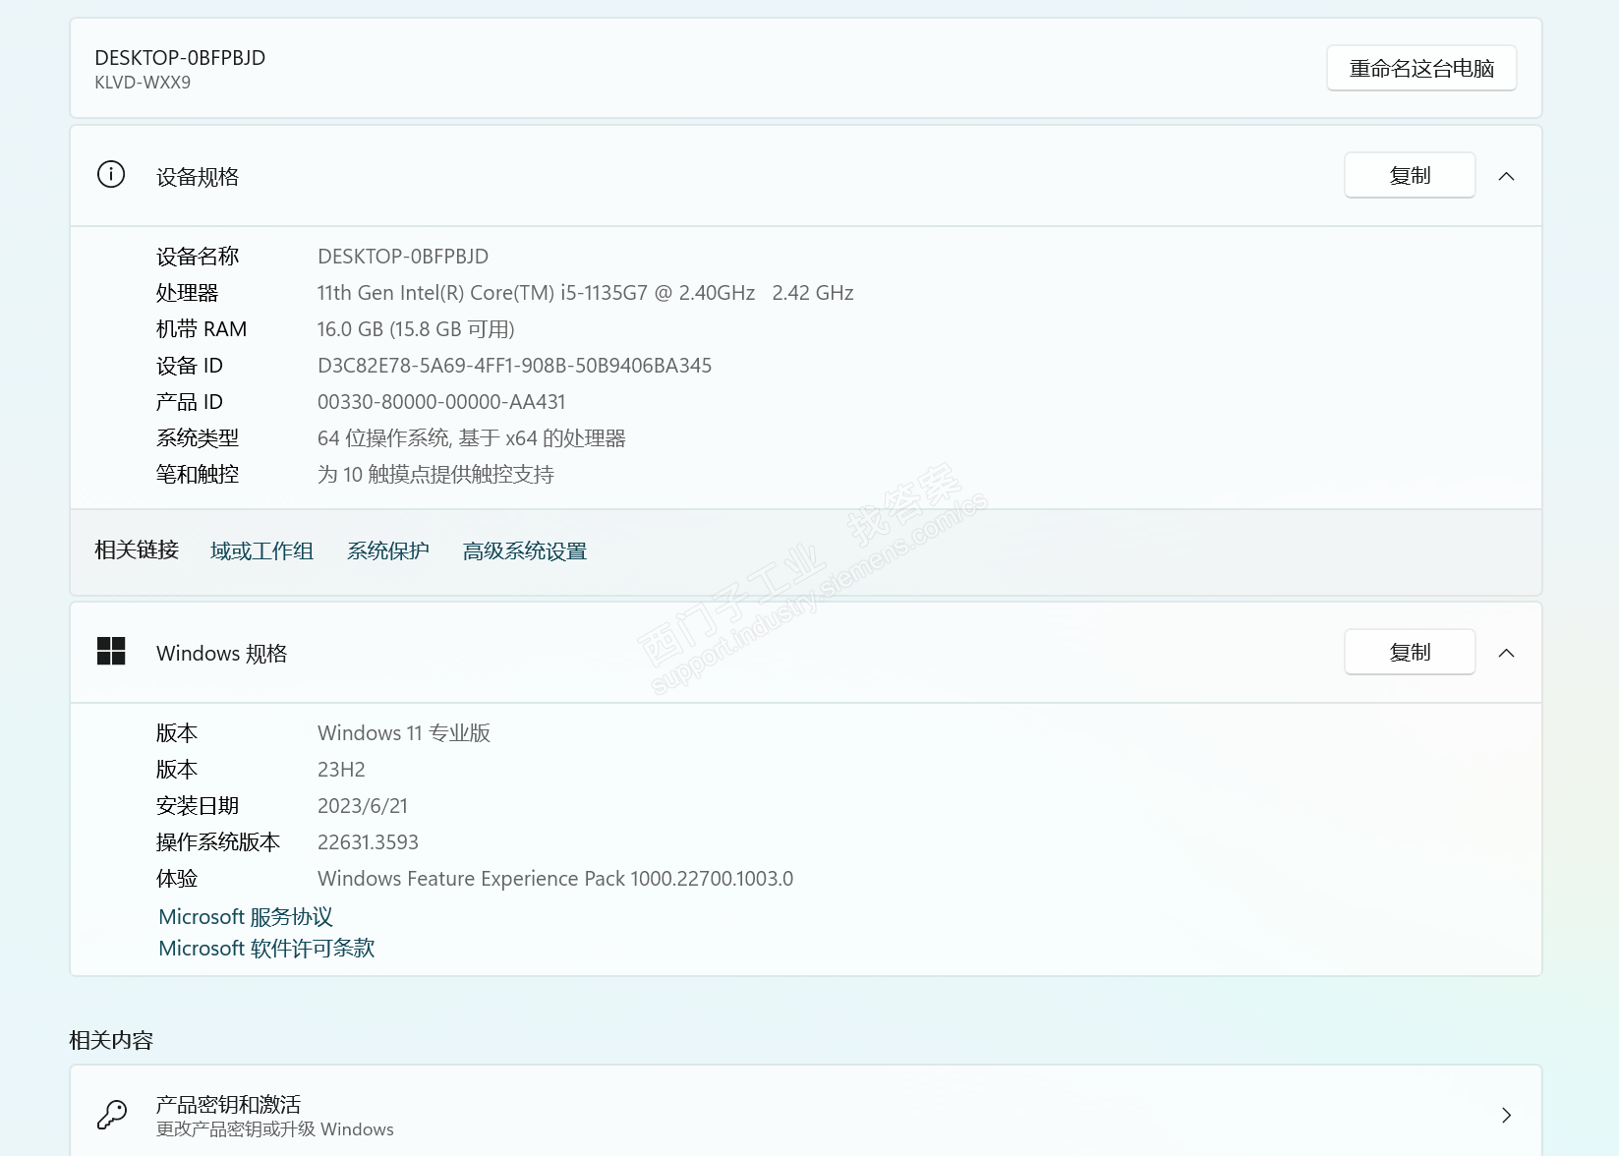Click the Windows 规格 section title
This screenshot has width=1619, height=1156.
pyautogui.click(x=221, y=654)
